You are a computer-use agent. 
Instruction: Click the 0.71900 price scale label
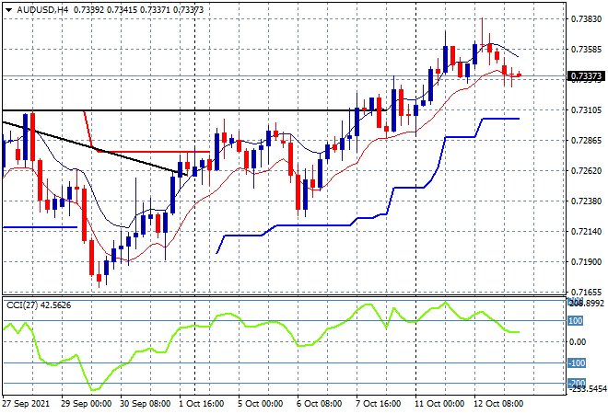[x=586, y=262]
